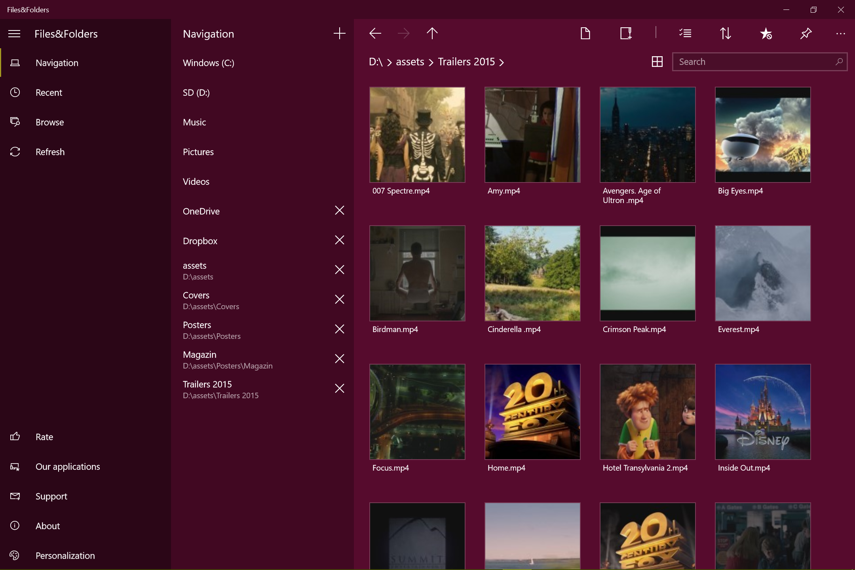Open the Recent section
855x570 pixels.
(x=85, y=93)
